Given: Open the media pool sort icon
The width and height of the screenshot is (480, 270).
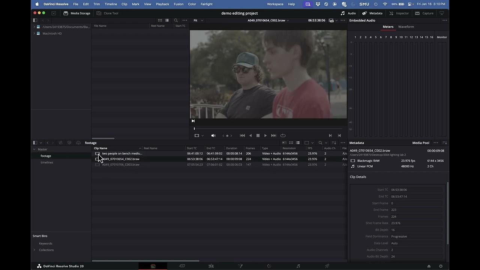Looking at the screenshot, I should [x=334, y=143].
